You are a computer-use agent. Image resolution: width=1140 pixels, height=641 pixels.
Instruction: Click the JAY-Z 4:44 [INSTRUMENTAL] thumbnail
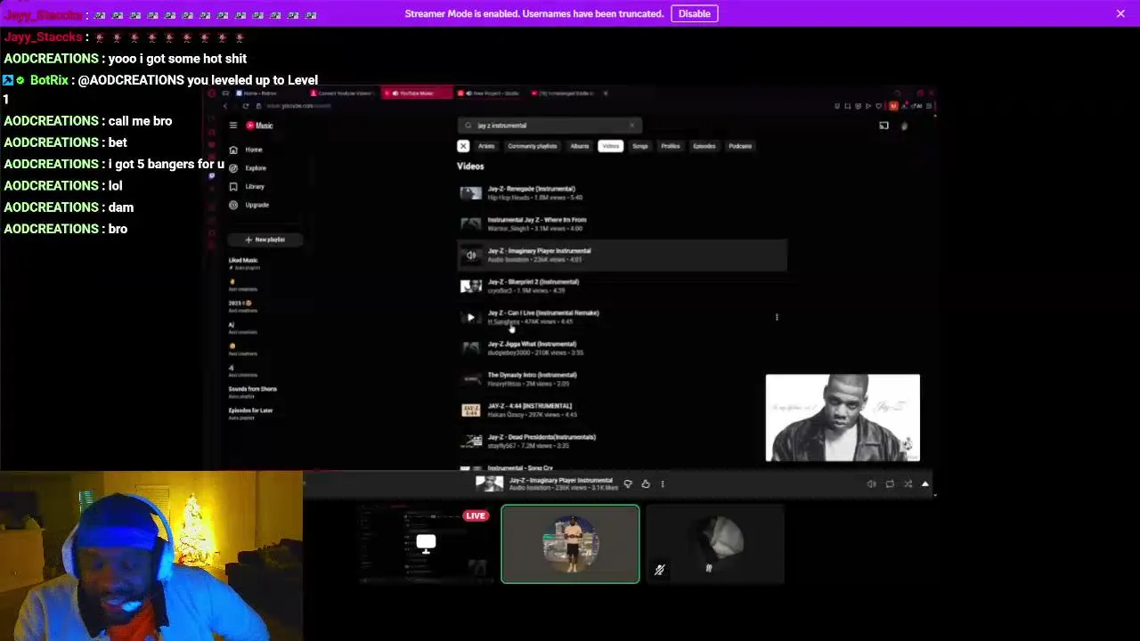click(471, 410)
